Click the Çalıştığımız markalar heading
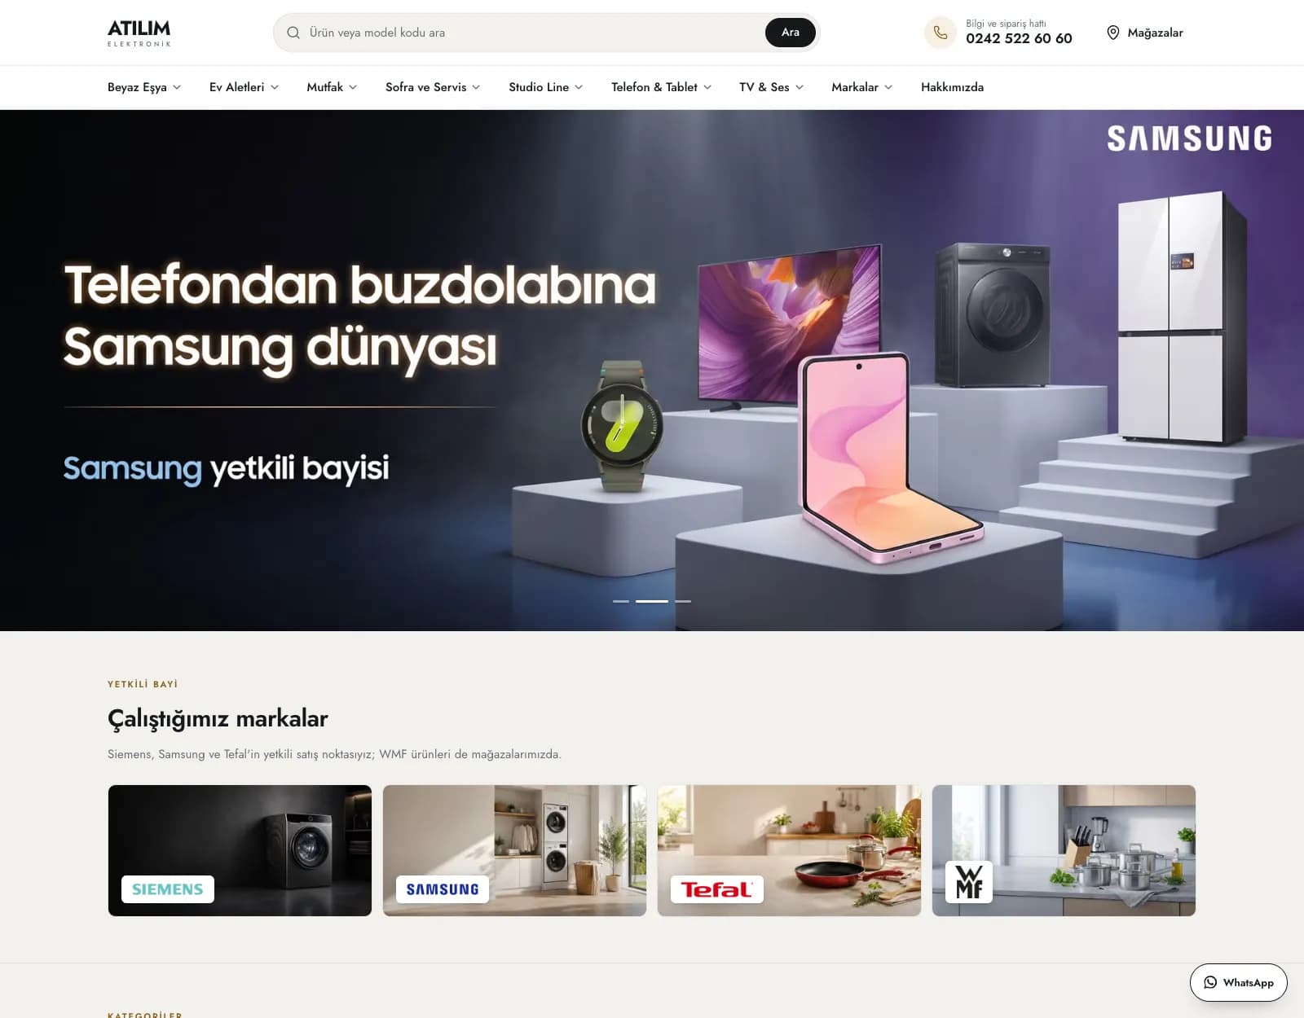This screenshot has height=1018, width=1304. (x=218, y=718)
